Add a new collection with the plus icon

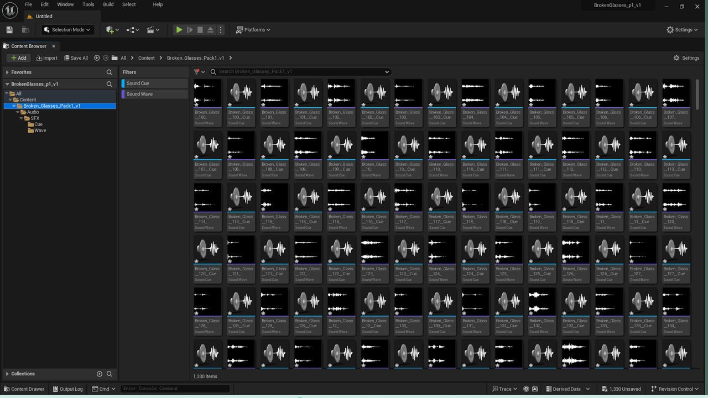point(100,374)
